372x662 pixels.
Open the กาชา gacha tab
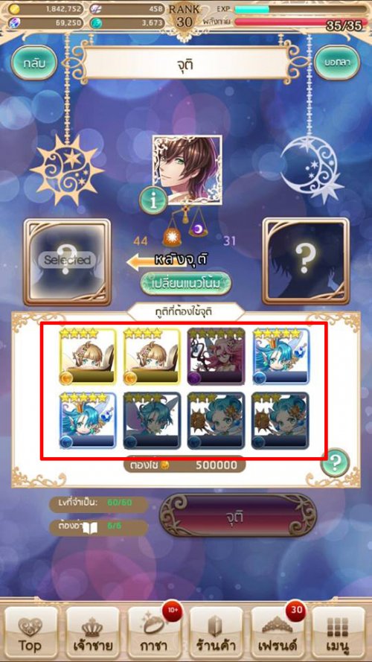pyautogui.click(x=154, y=634)
